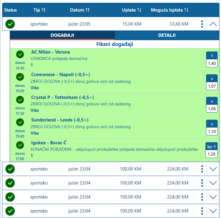Expand the first 224,00 KM ticket below events
Viewport: 221px width, 218px height.
(213, 169)
